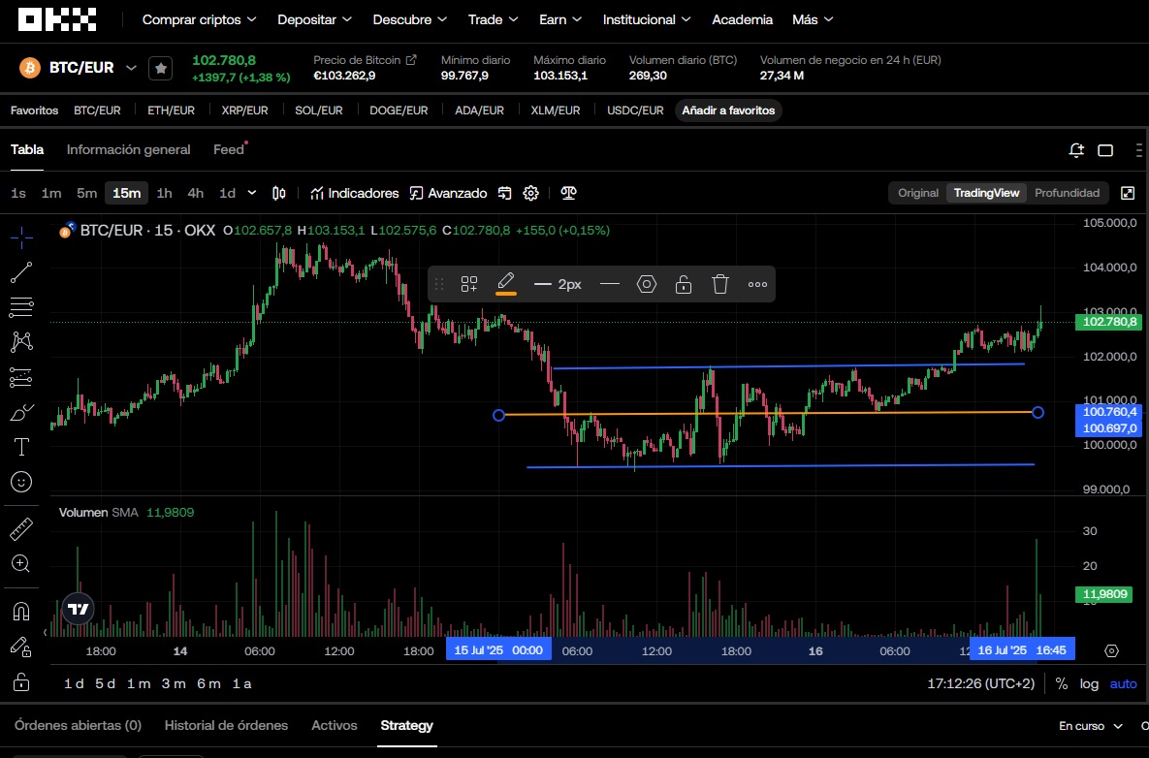Switch chart to Profundidad view
This screenshot has height=758, width=1149.
pos(1067,193)
